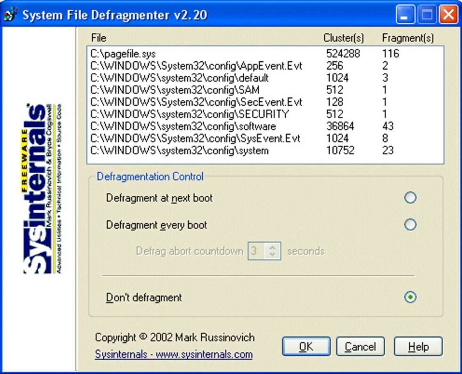
Task: Select the config\software file row
Action: click(265, 126)
